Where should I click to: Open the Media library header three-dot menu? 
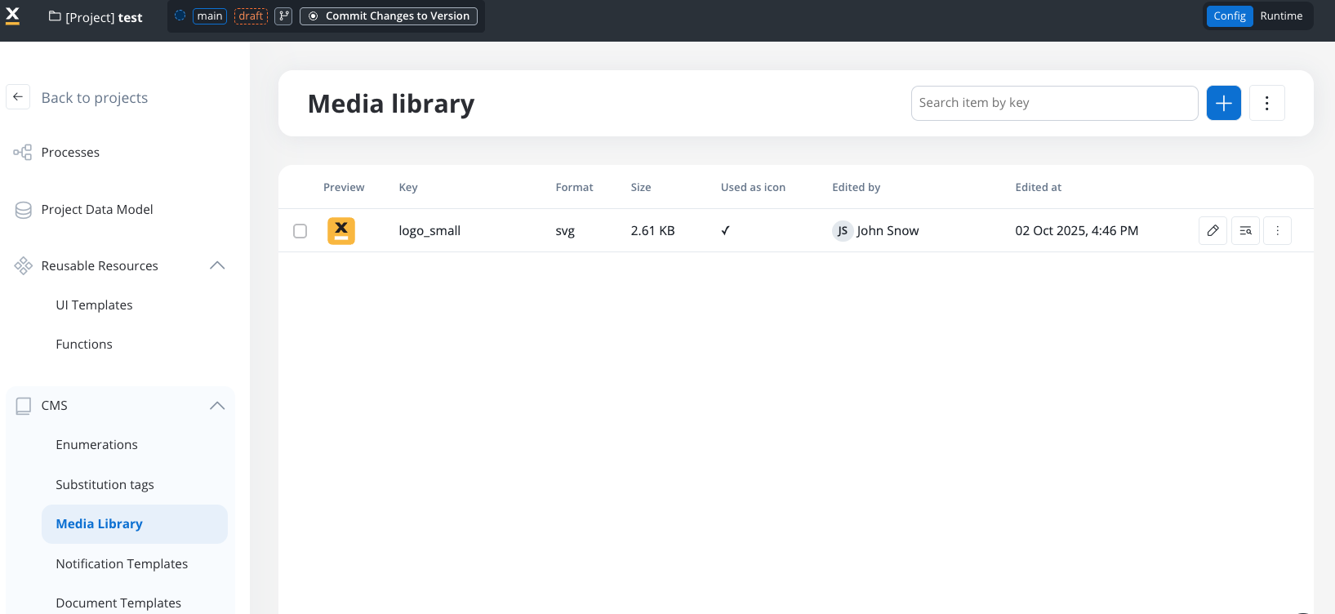tap(1266, 103)
